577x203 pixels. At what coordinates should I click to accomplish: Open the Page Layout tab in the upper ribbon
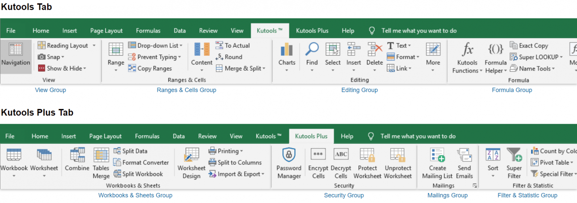pos(106,31)
